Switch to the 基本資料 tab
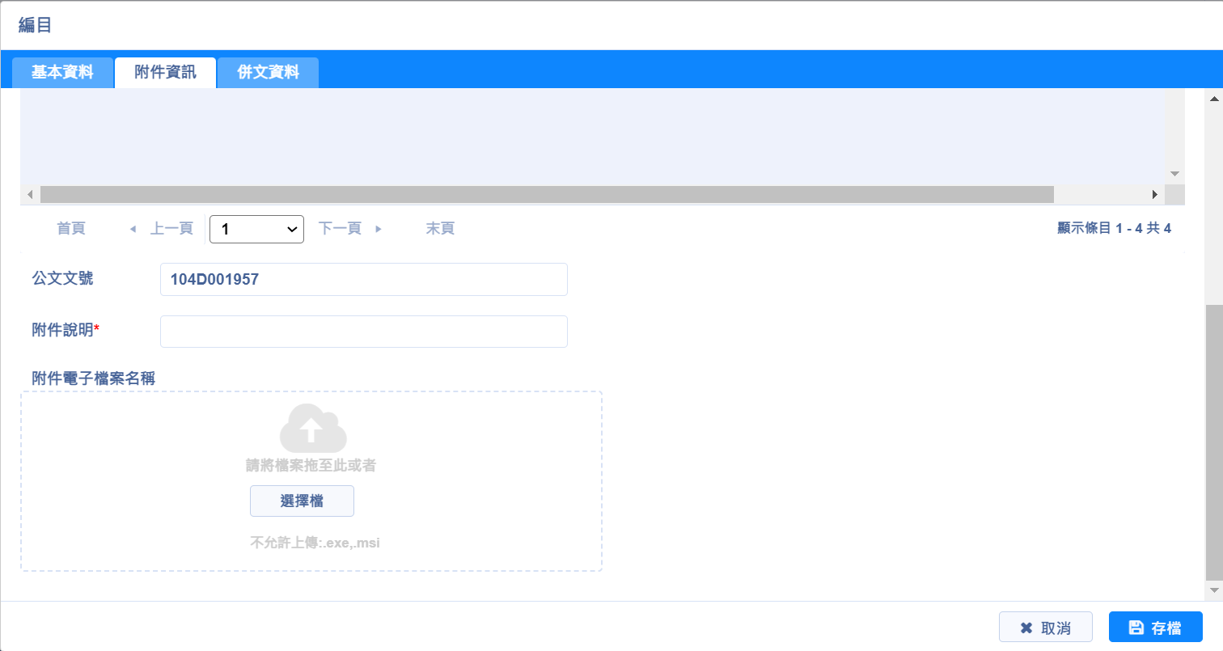Screen dimensions: 1223x651 (62, 73)
